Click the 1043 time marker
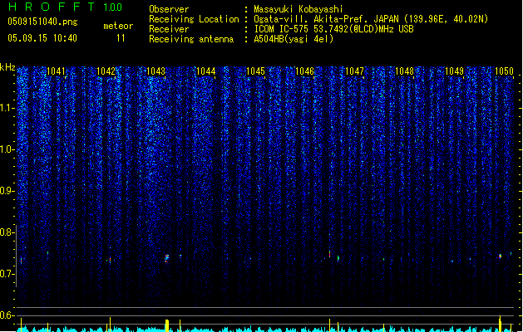 tap(155, 71)
